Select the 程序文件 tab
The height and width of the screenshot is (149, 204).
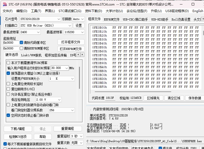[x=94, y=19]
